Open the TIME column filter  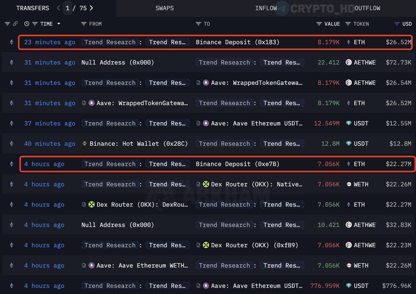pos(34,24)
